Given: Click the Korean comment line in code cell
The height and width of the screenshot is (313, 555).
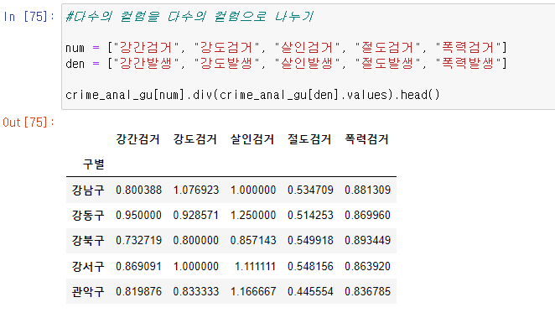Looking at the screenshot, I should [189, 16].
